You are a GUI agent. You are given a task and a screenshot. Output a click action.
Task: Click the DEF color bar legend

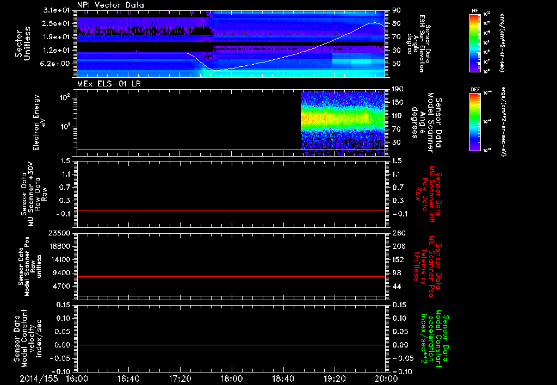[x=475, y=122]
